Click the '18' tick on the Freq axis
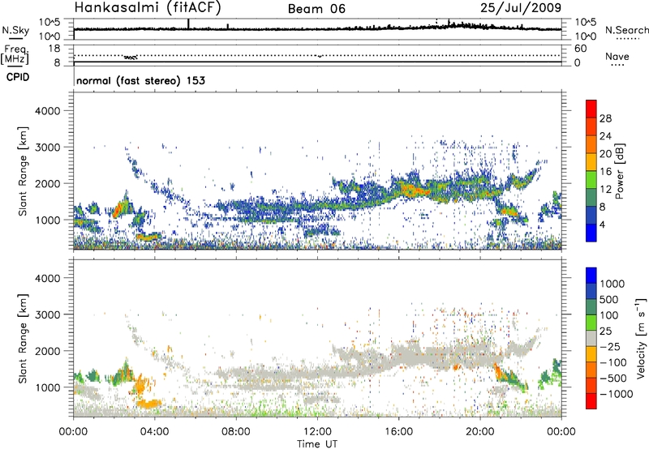Image resolution: width=649 pixels, height=449 pixels. [54, 49]
